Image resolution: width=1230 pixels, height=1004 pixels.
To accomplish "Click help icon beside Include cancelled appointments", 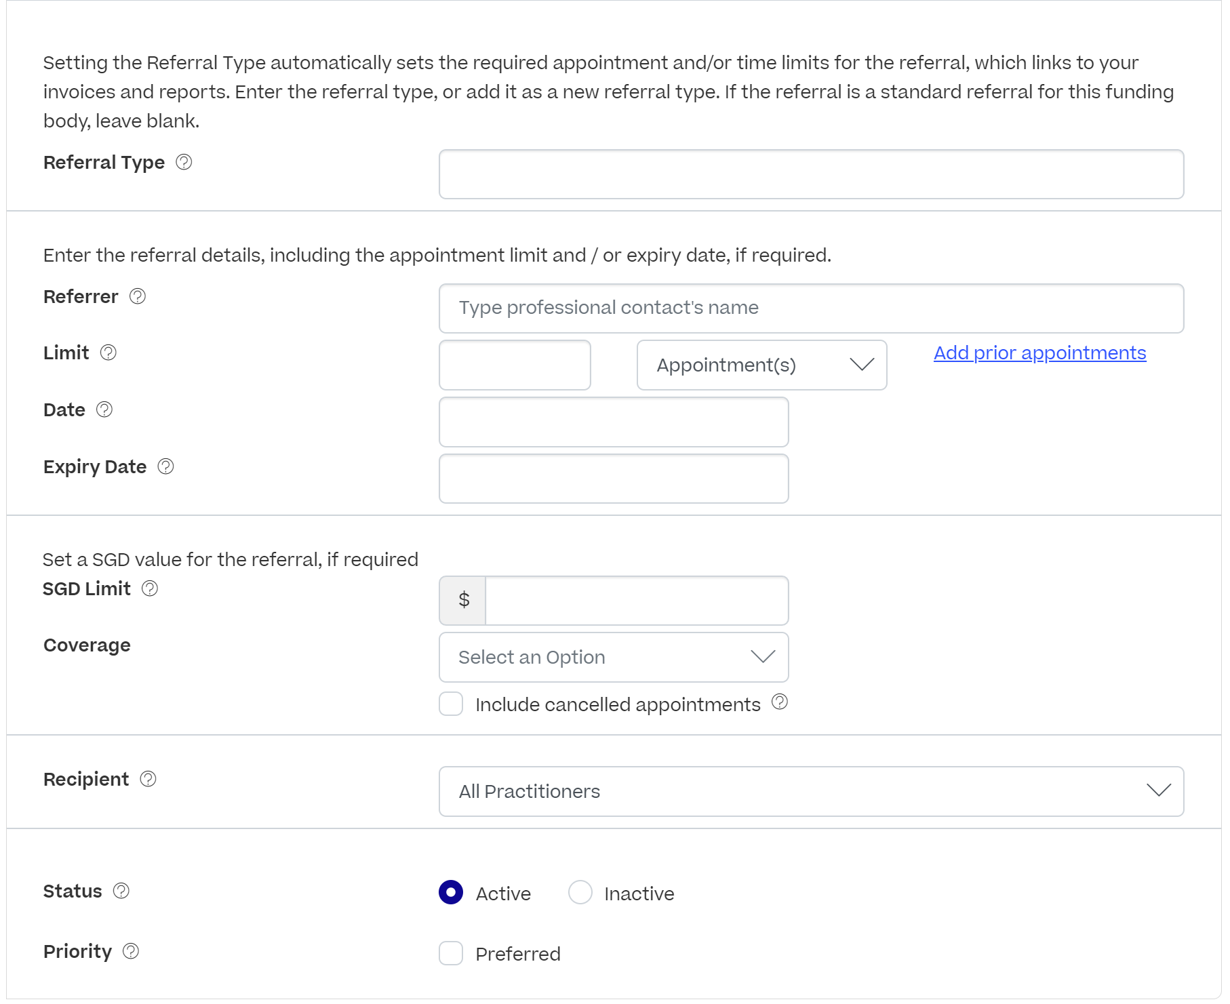I will click(780, 702).
